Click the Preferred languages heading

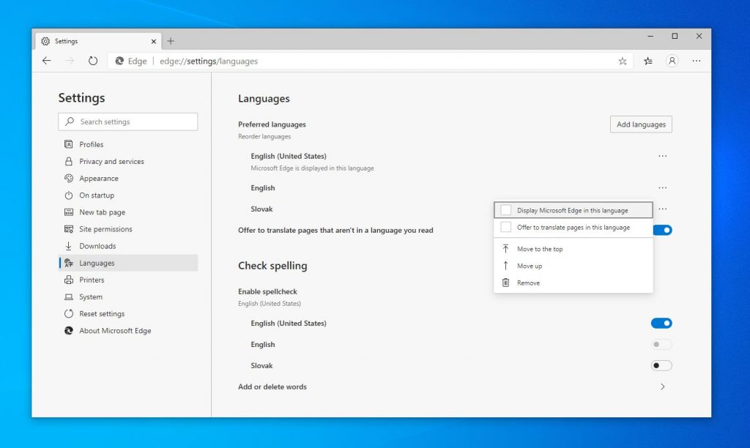click(x=272, y=124)
